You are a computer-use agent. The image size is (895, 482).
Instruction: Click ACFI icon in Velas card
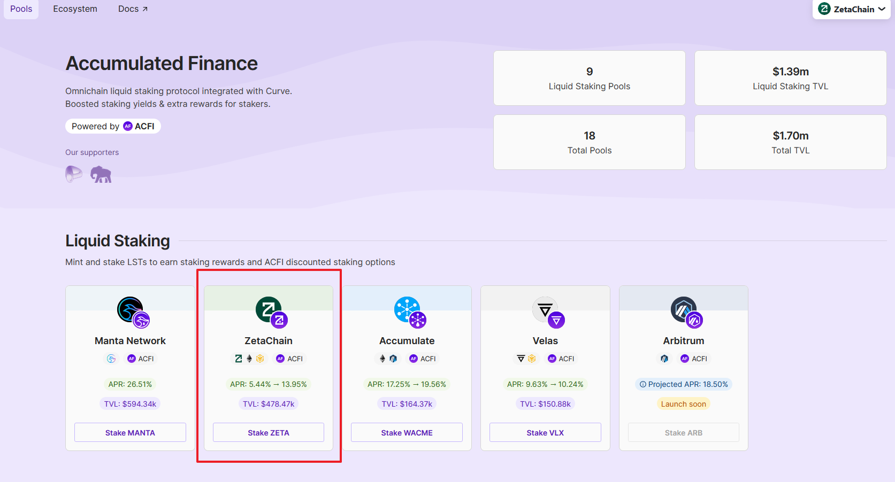coord(552,359)
